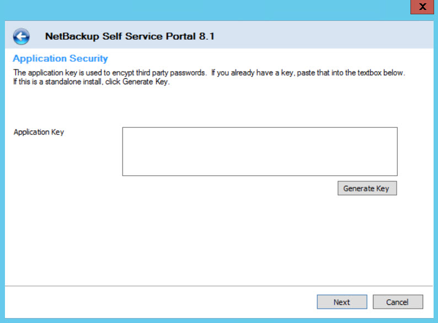The width and height of the screenshot is (438, 323).
Task: Generate a new application key
Action: (367, 188)
